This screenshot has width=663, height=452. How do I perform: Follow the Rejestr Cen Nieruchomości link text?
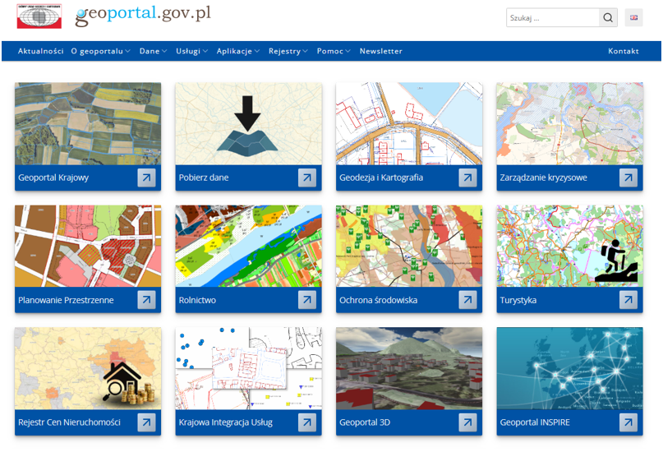69,422
